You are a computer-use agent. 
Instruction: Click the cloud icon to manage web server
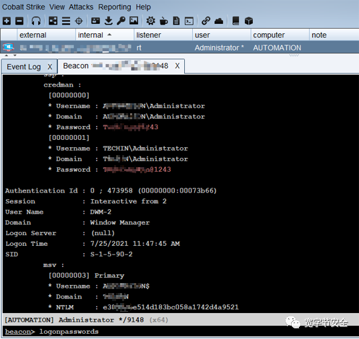tap(219, 21)
